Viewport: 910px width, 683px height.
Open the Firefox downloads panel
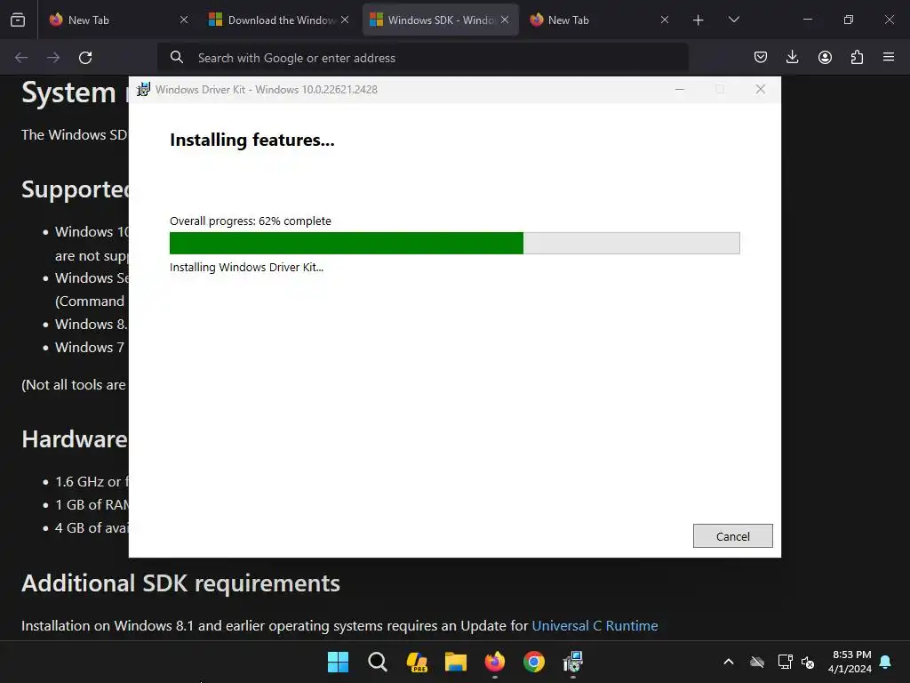[792, 57]
